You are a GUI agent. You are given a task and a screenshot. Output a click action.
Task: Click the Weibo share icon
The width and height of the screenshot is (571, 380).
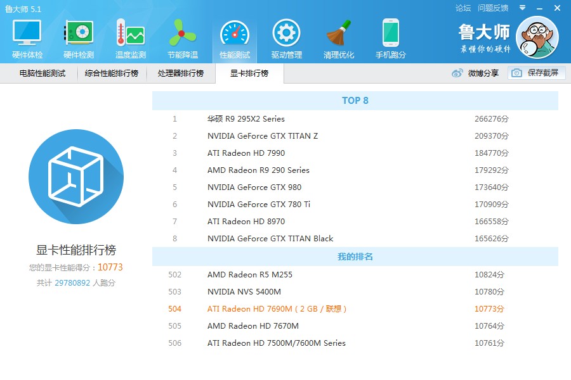[457, 73]
